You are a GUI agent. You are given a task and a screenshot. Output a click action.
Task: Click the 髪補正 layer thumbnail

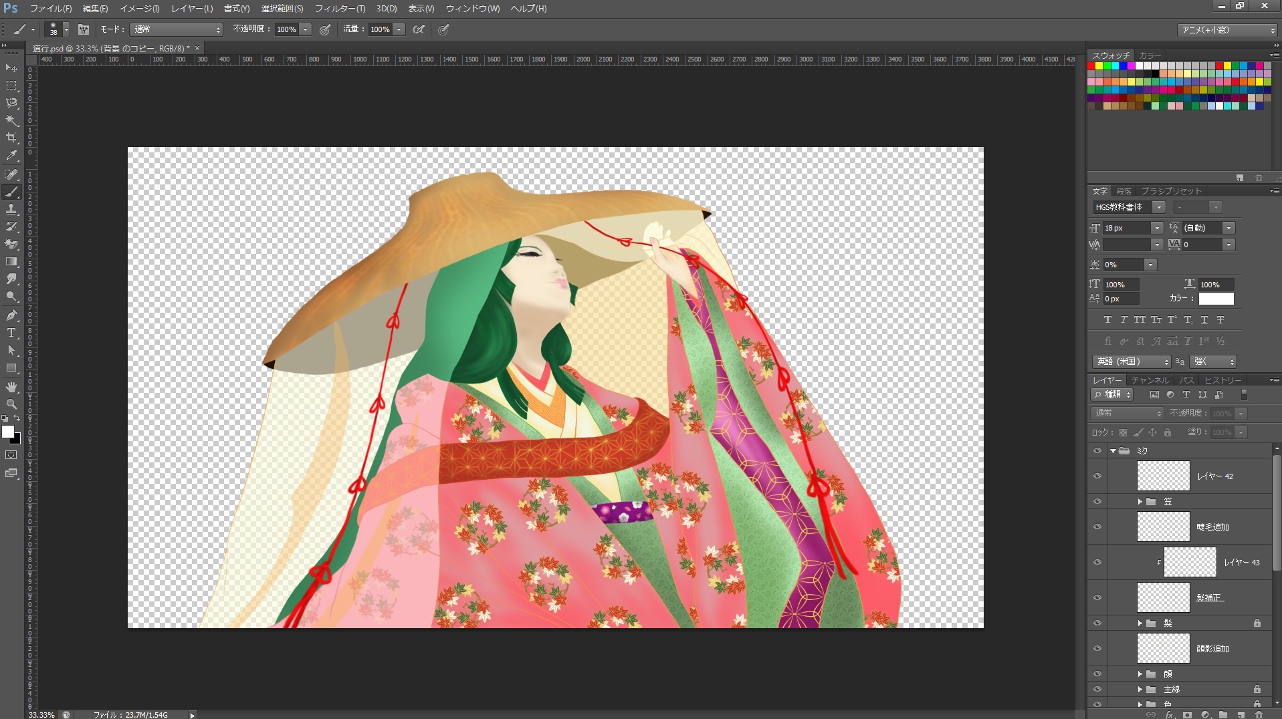(x=1163, y=597)
